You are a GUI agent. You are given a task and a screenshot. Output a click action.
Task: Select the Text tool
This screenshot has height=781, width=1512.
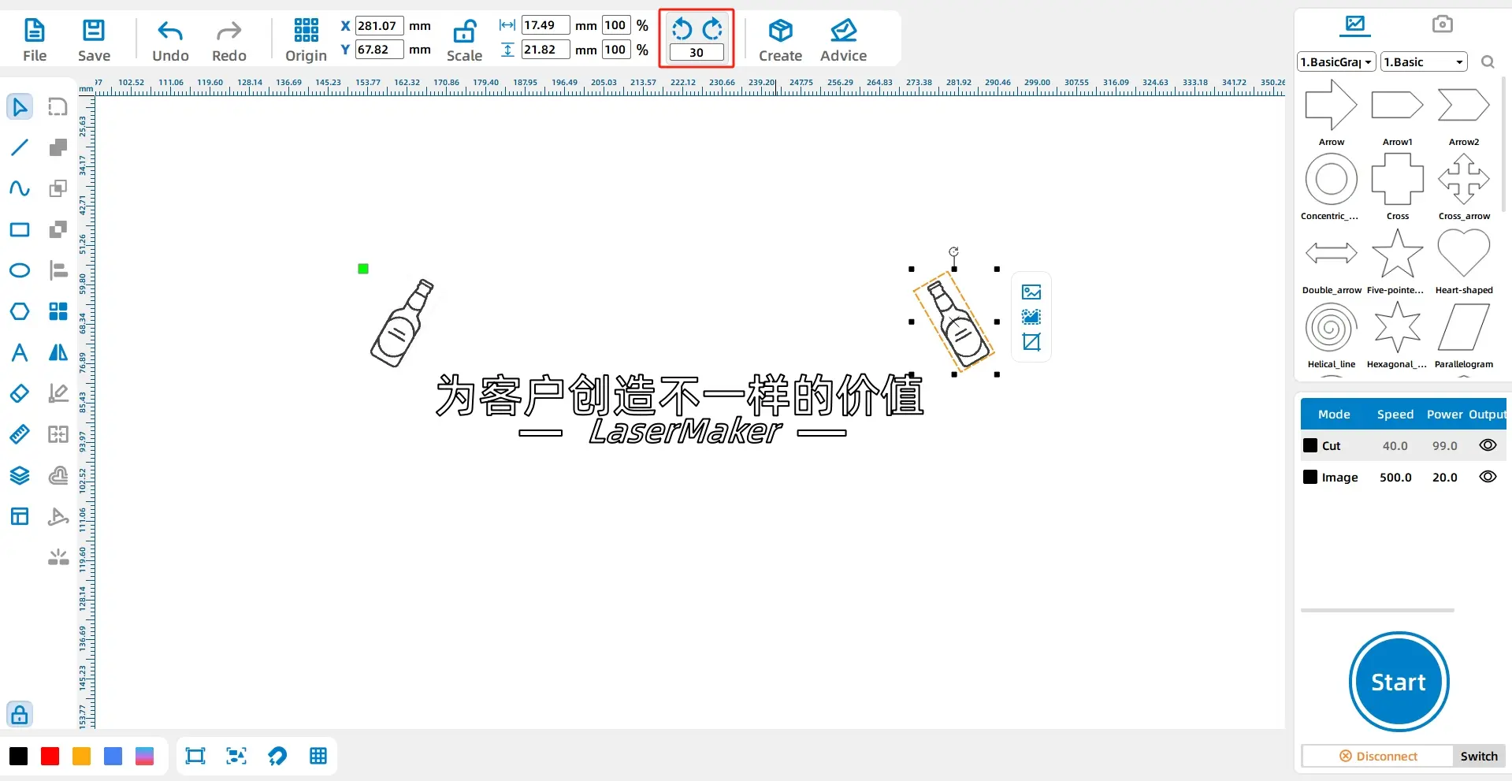coord(20,352)
